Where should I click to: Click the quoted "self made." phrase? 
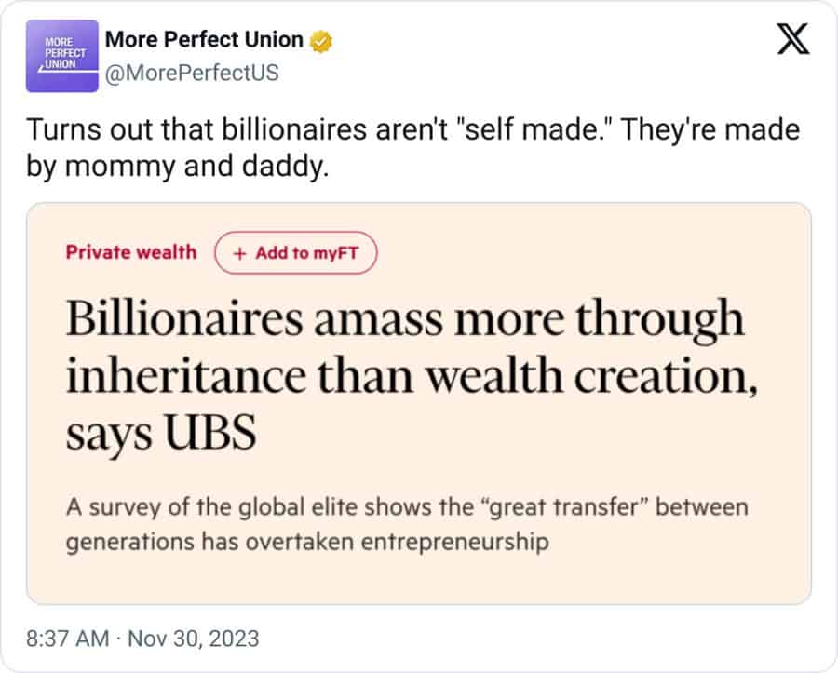[x=534, y=130]
